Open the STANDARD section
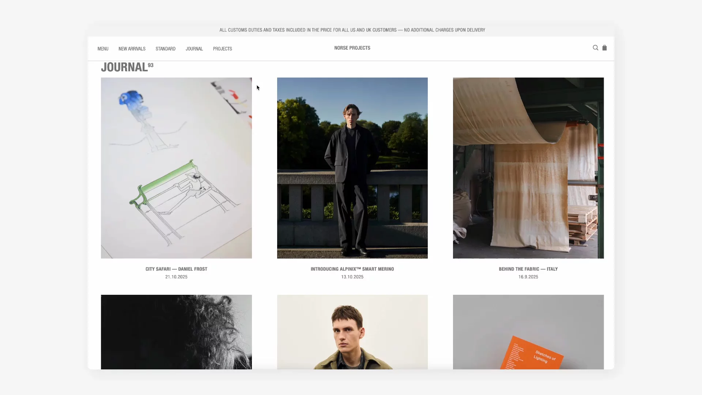The image size is (702, 395). click(165, 49)
